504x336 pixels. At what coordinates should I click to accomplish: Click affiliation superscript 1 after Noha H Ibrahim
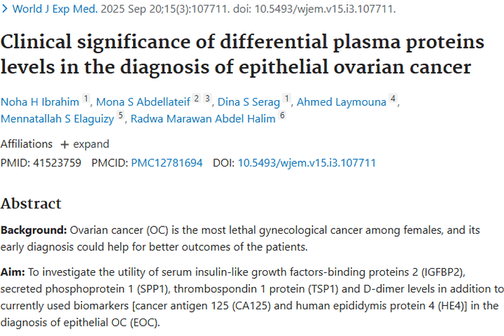coord(86,99)
